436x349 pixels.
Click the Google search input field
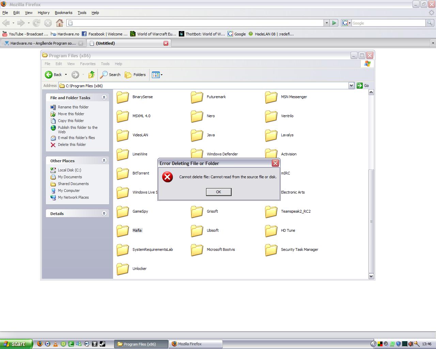click(x=388, y=23)
